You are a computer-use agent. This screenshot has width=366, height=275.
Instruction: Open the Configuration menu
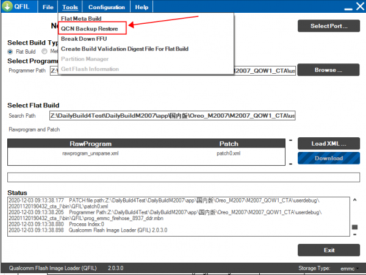click(x=106, y=7)
